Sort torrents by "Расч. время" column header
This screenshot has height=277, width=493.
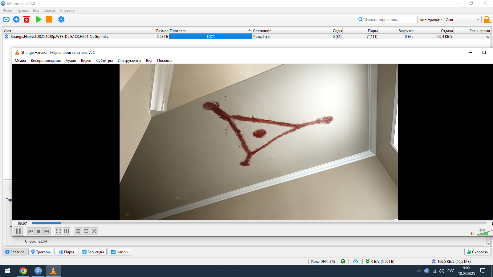[472, 30]
